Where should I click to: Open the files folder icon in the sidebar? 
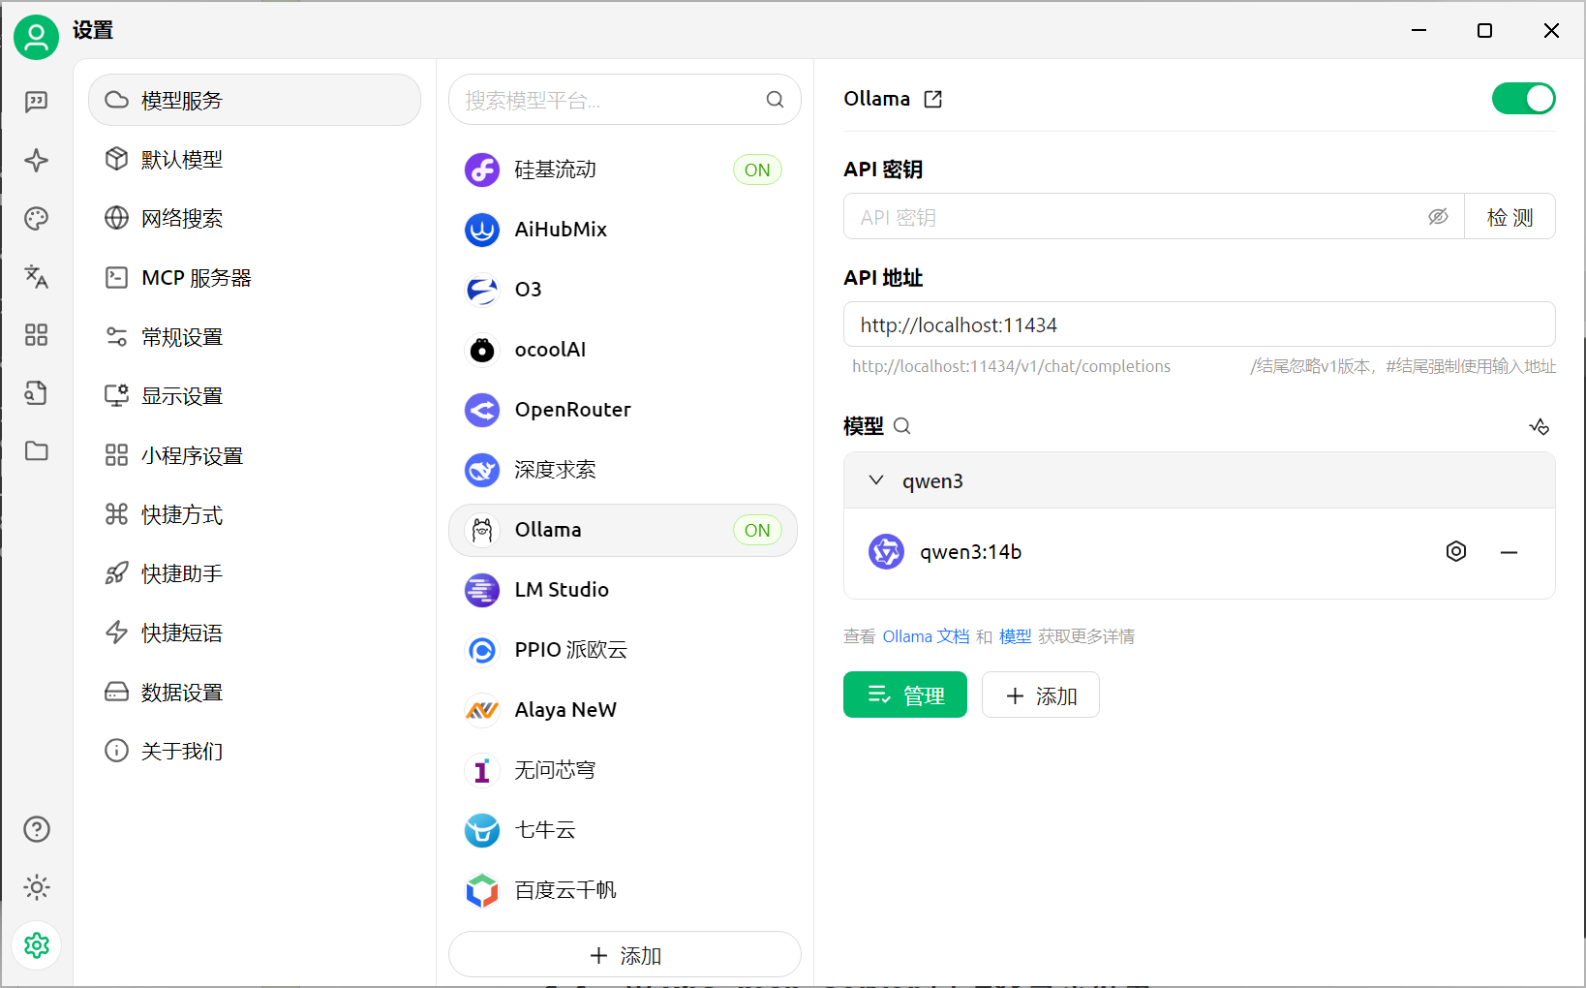tap(36, 451)
